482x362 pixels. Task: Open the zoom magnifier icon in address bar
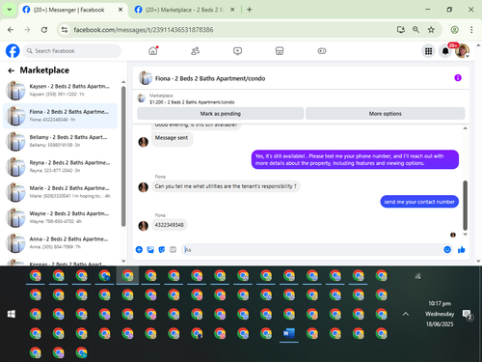coord(415,30)
